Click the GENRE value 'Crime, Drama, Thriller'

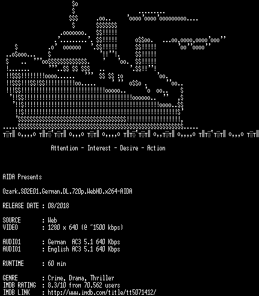tap(81, 278)
